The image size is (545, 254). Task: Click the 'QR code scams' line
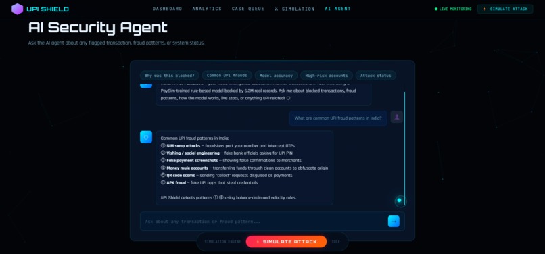[227, 176]
